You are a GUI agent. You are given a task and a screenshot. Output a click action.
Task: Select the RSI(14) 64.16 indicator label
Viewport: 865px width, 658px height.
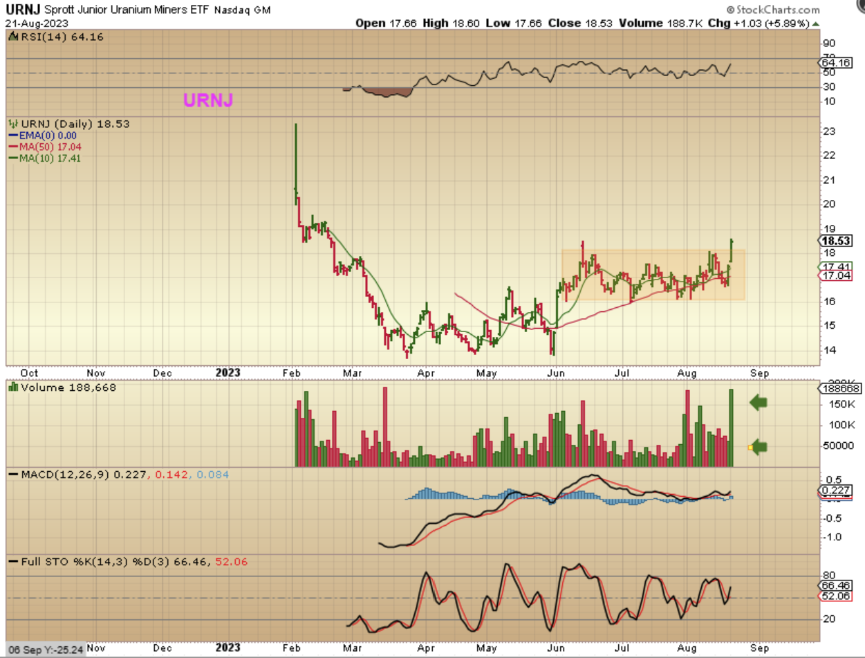pyautogui.click(x=61, y=37)
